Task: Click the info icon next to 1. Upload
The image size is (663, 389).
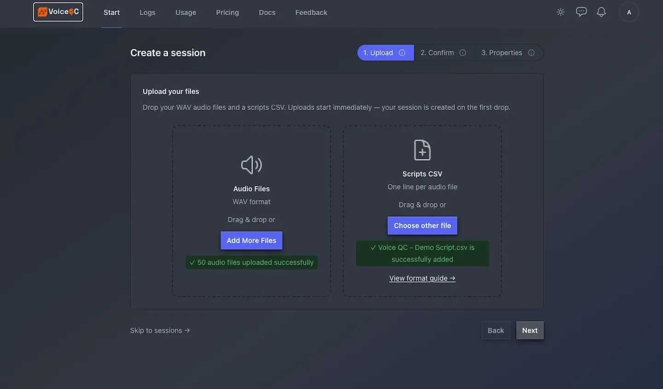Action: pos(402,53)
